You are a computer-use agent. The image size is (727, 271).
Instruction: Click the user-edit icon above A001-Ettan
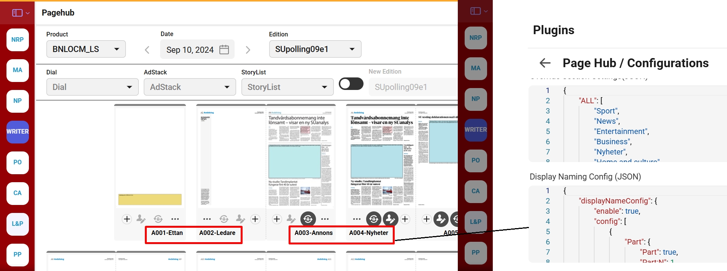pyautogui.click(x=141, y=219)
